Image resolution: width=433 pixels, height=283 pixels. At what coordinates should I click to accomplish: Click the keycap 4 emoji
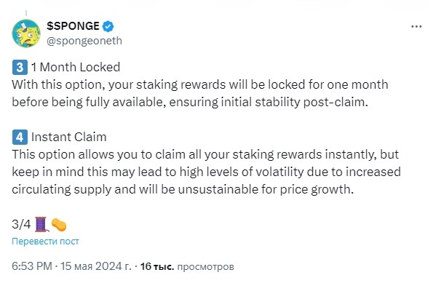click(20, 137)
